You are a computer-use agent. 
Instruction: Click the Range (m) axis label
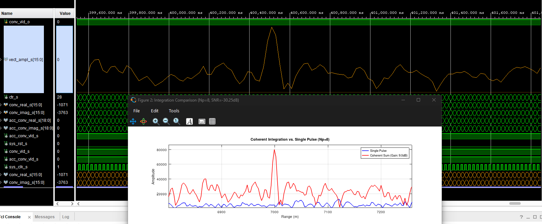(290, 217)
